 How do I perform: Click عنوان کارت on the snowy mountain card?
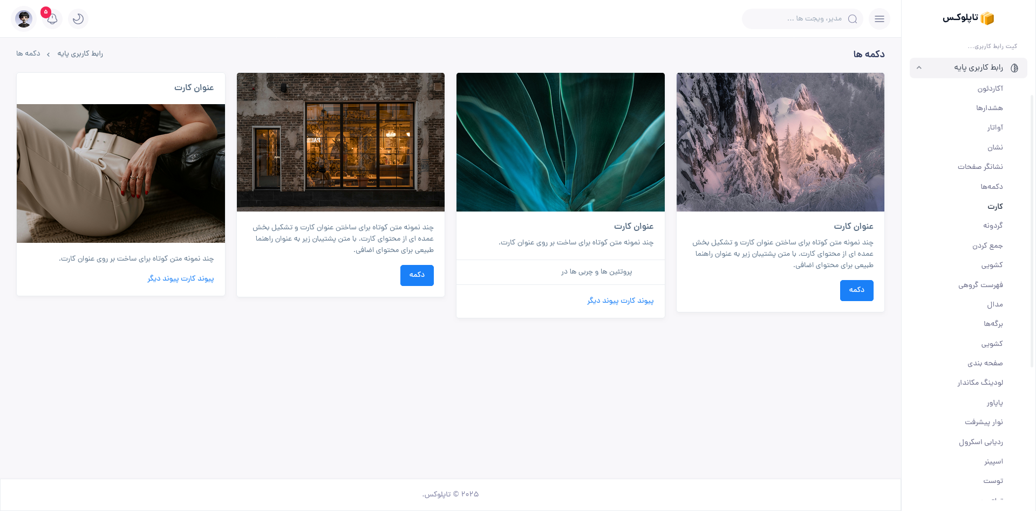853,227
